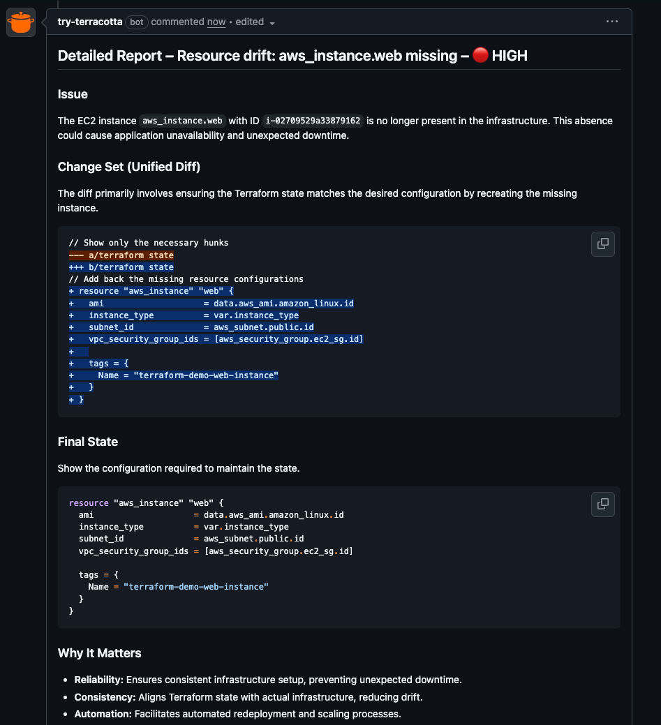Click the removed "--- a/terraform state" diff line

(121, 255)
